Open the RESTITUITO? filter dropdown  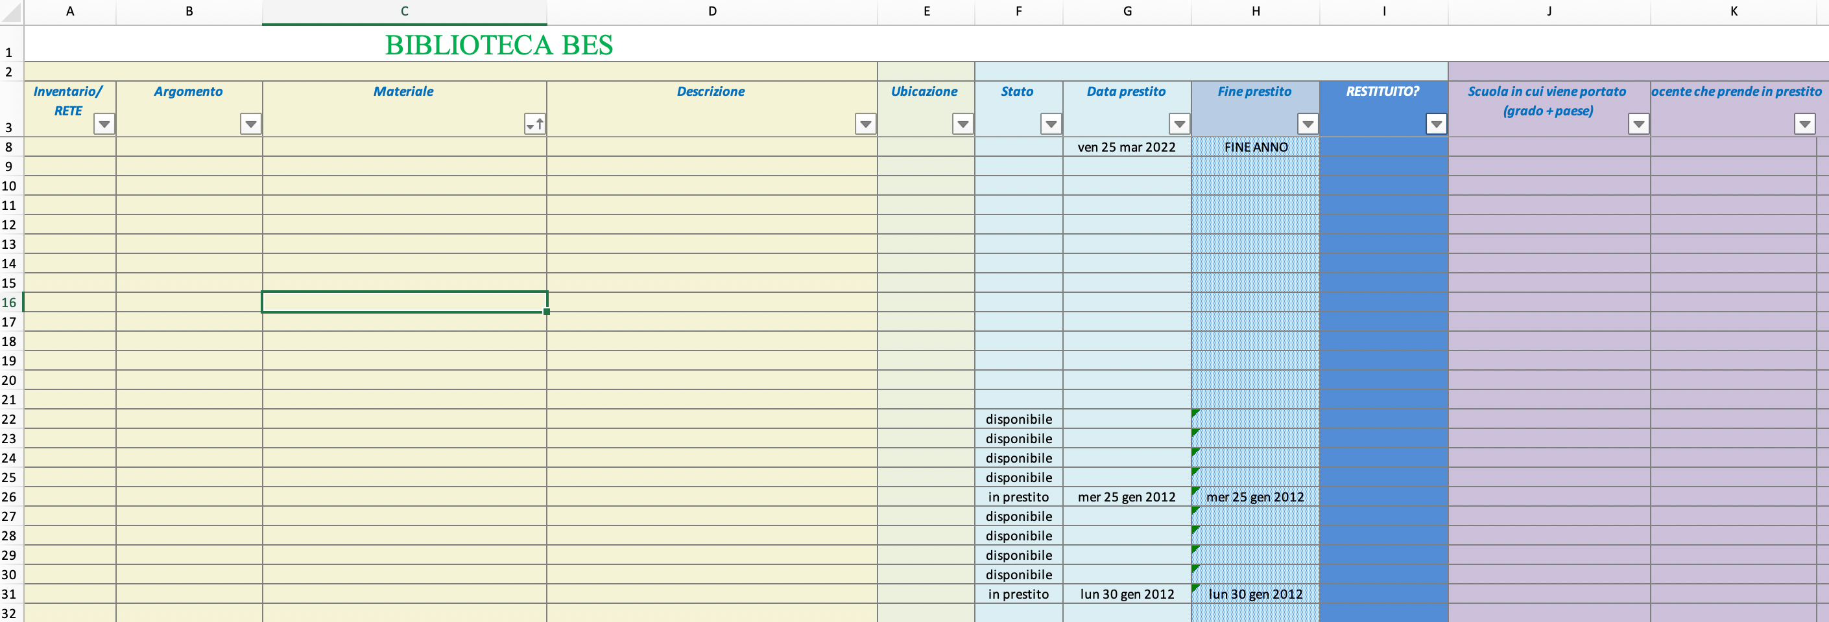pyautogui.click(x=1437, y=124)
